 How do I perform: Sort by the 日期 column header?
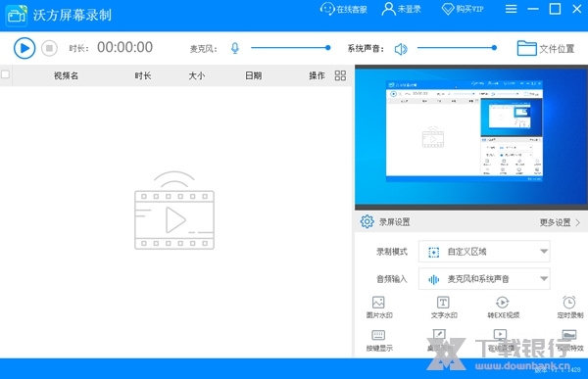[254, 75]
